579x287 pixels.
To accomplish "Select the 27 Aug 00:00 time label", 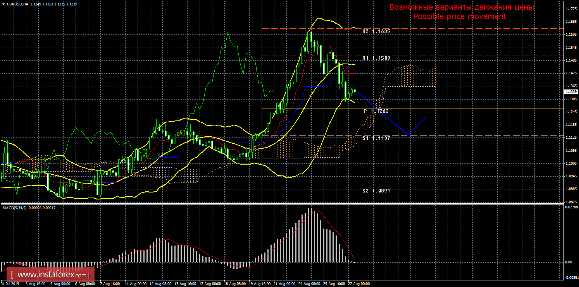I will click(359, 284).
